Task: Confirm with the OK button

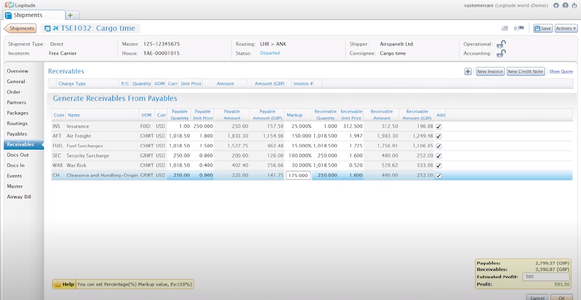Action: [x=562, y=297]
